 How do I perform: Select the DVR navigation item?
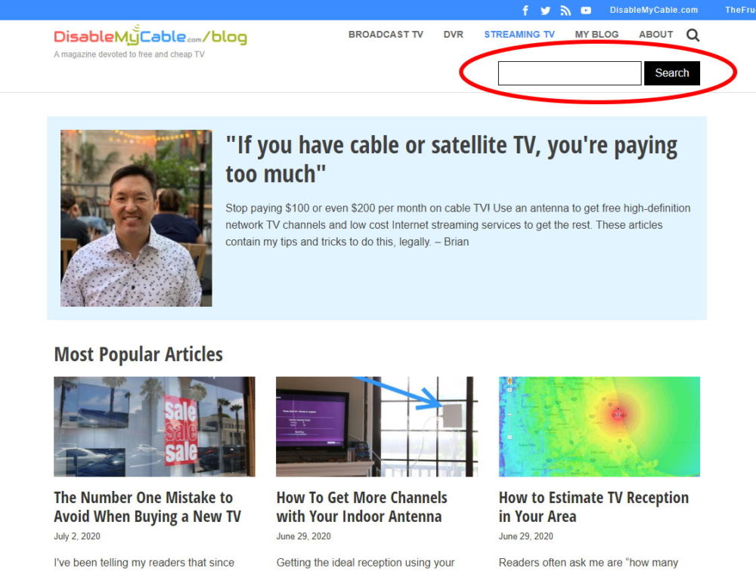(x=453, y=34)
